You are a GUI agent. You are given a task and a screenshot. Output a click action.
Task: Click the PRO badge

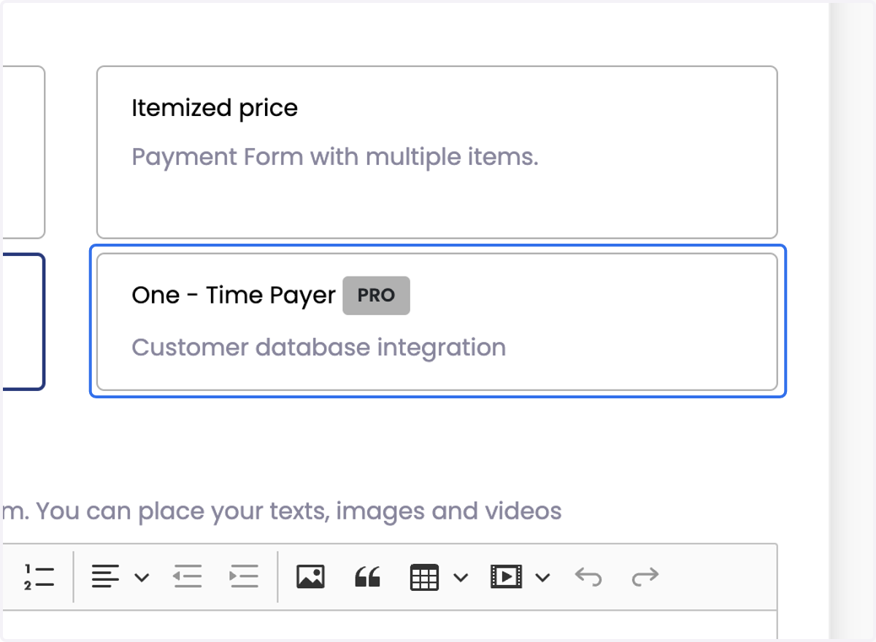376,295
